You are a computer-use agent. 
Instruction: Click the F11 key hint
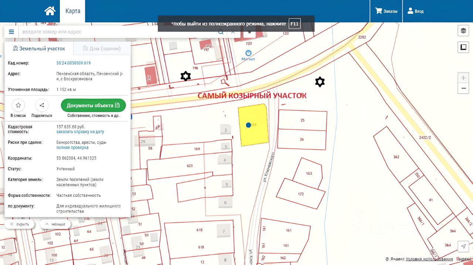pos(294,24)
